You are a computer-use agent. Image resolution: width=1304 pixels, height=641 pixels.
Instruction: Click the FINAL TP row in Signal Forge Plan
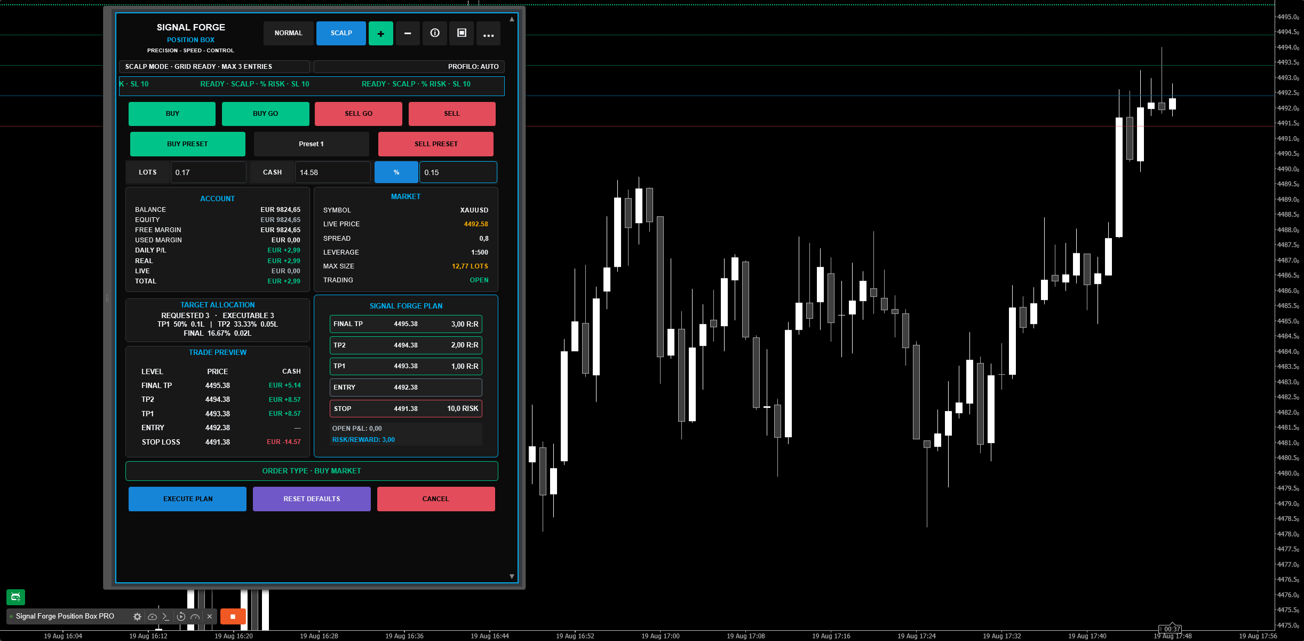pos(406,324)
